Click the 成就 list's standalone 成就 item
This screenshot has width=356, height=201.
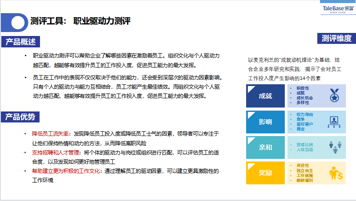point(300,93)
